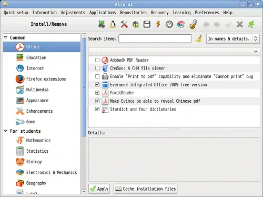
Task: Open the Preferences menu
Action: [207, 13]
